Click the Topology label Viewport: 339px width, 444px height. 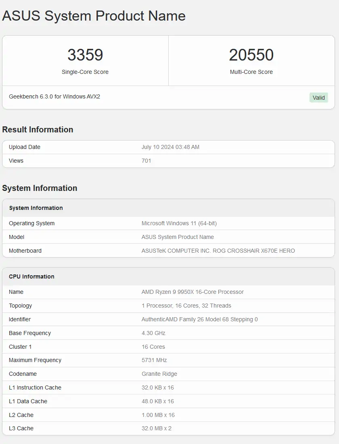tap(21, 306)
